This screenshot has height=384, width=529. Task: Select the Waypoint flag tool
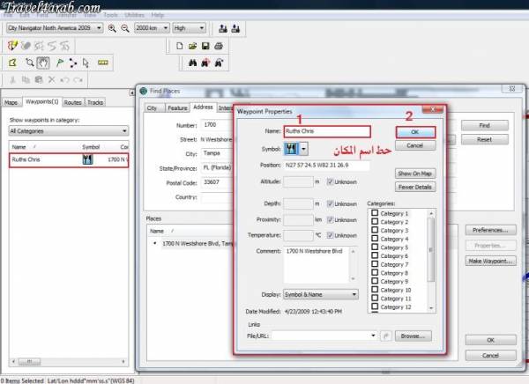click(60, 63)
